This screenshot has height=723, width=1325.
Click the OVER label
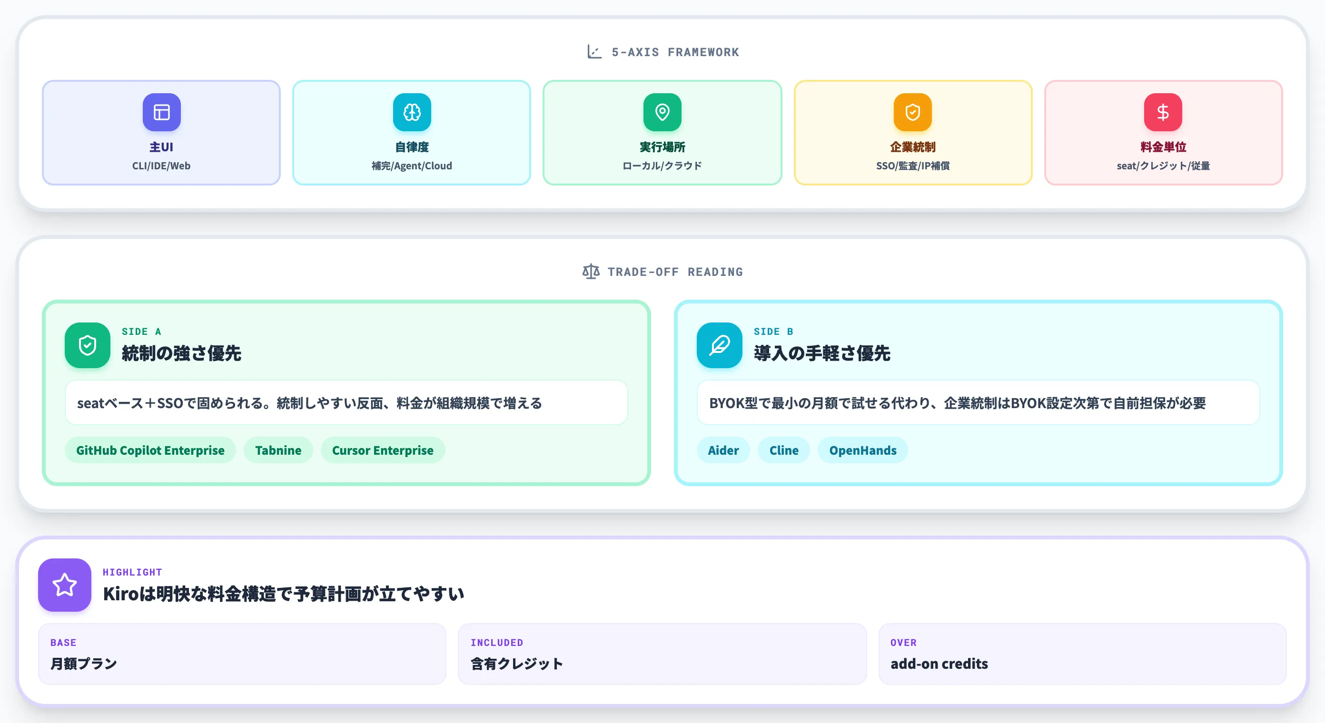[904, 643]
